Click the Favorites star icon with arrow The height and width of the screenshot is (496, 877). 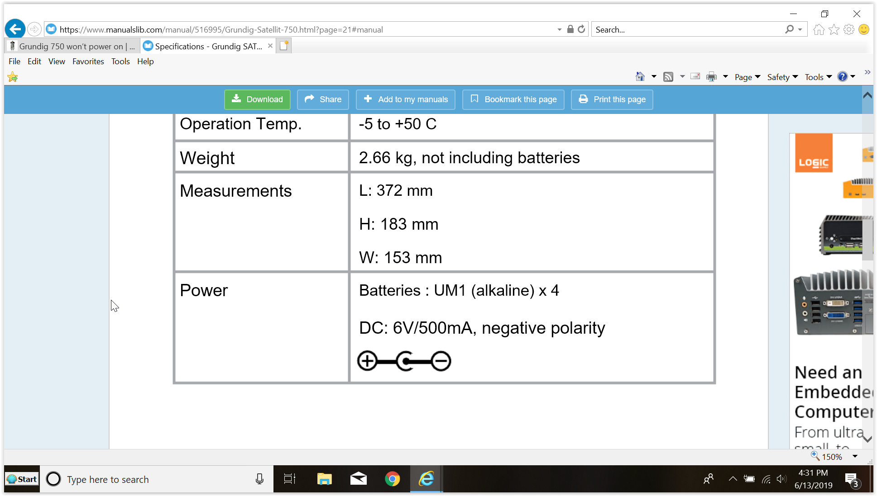(x=13, y=77)
